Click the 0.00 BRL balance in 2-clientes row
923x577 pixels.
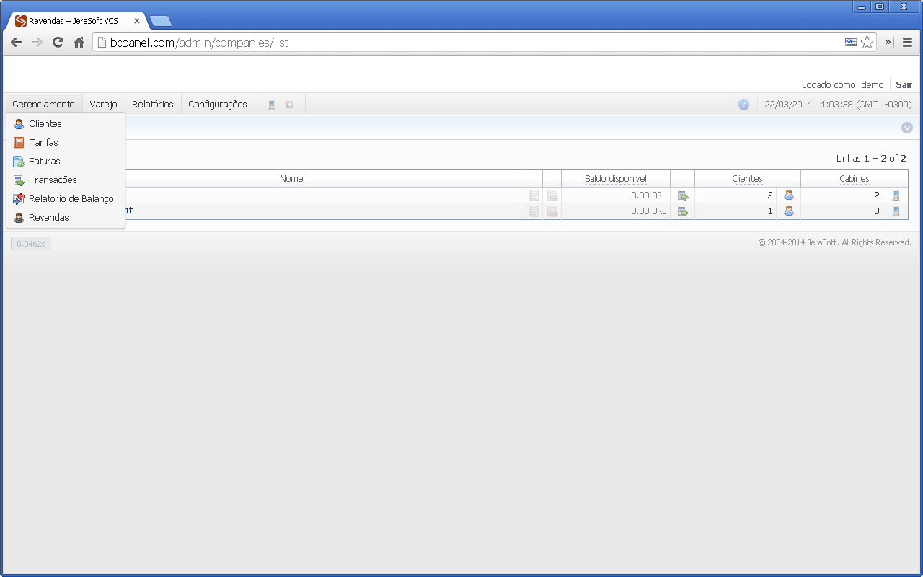tap(648, 195)
